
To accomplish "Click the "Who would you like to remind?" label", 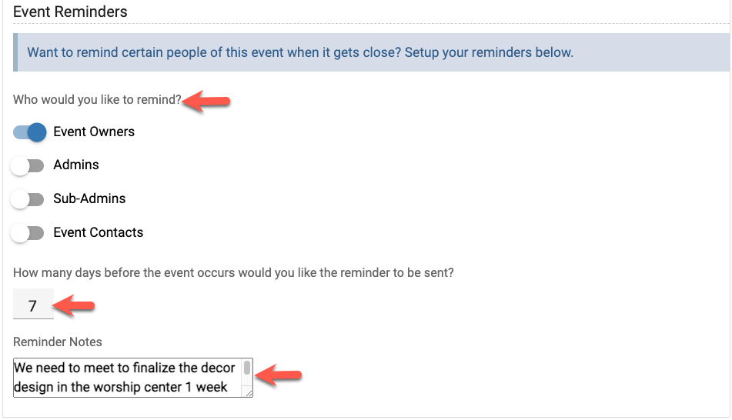I will [97, 99].
